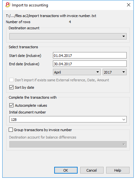Click the import file path text
This screenshot has width=136, height=180.
coord(51,16)
